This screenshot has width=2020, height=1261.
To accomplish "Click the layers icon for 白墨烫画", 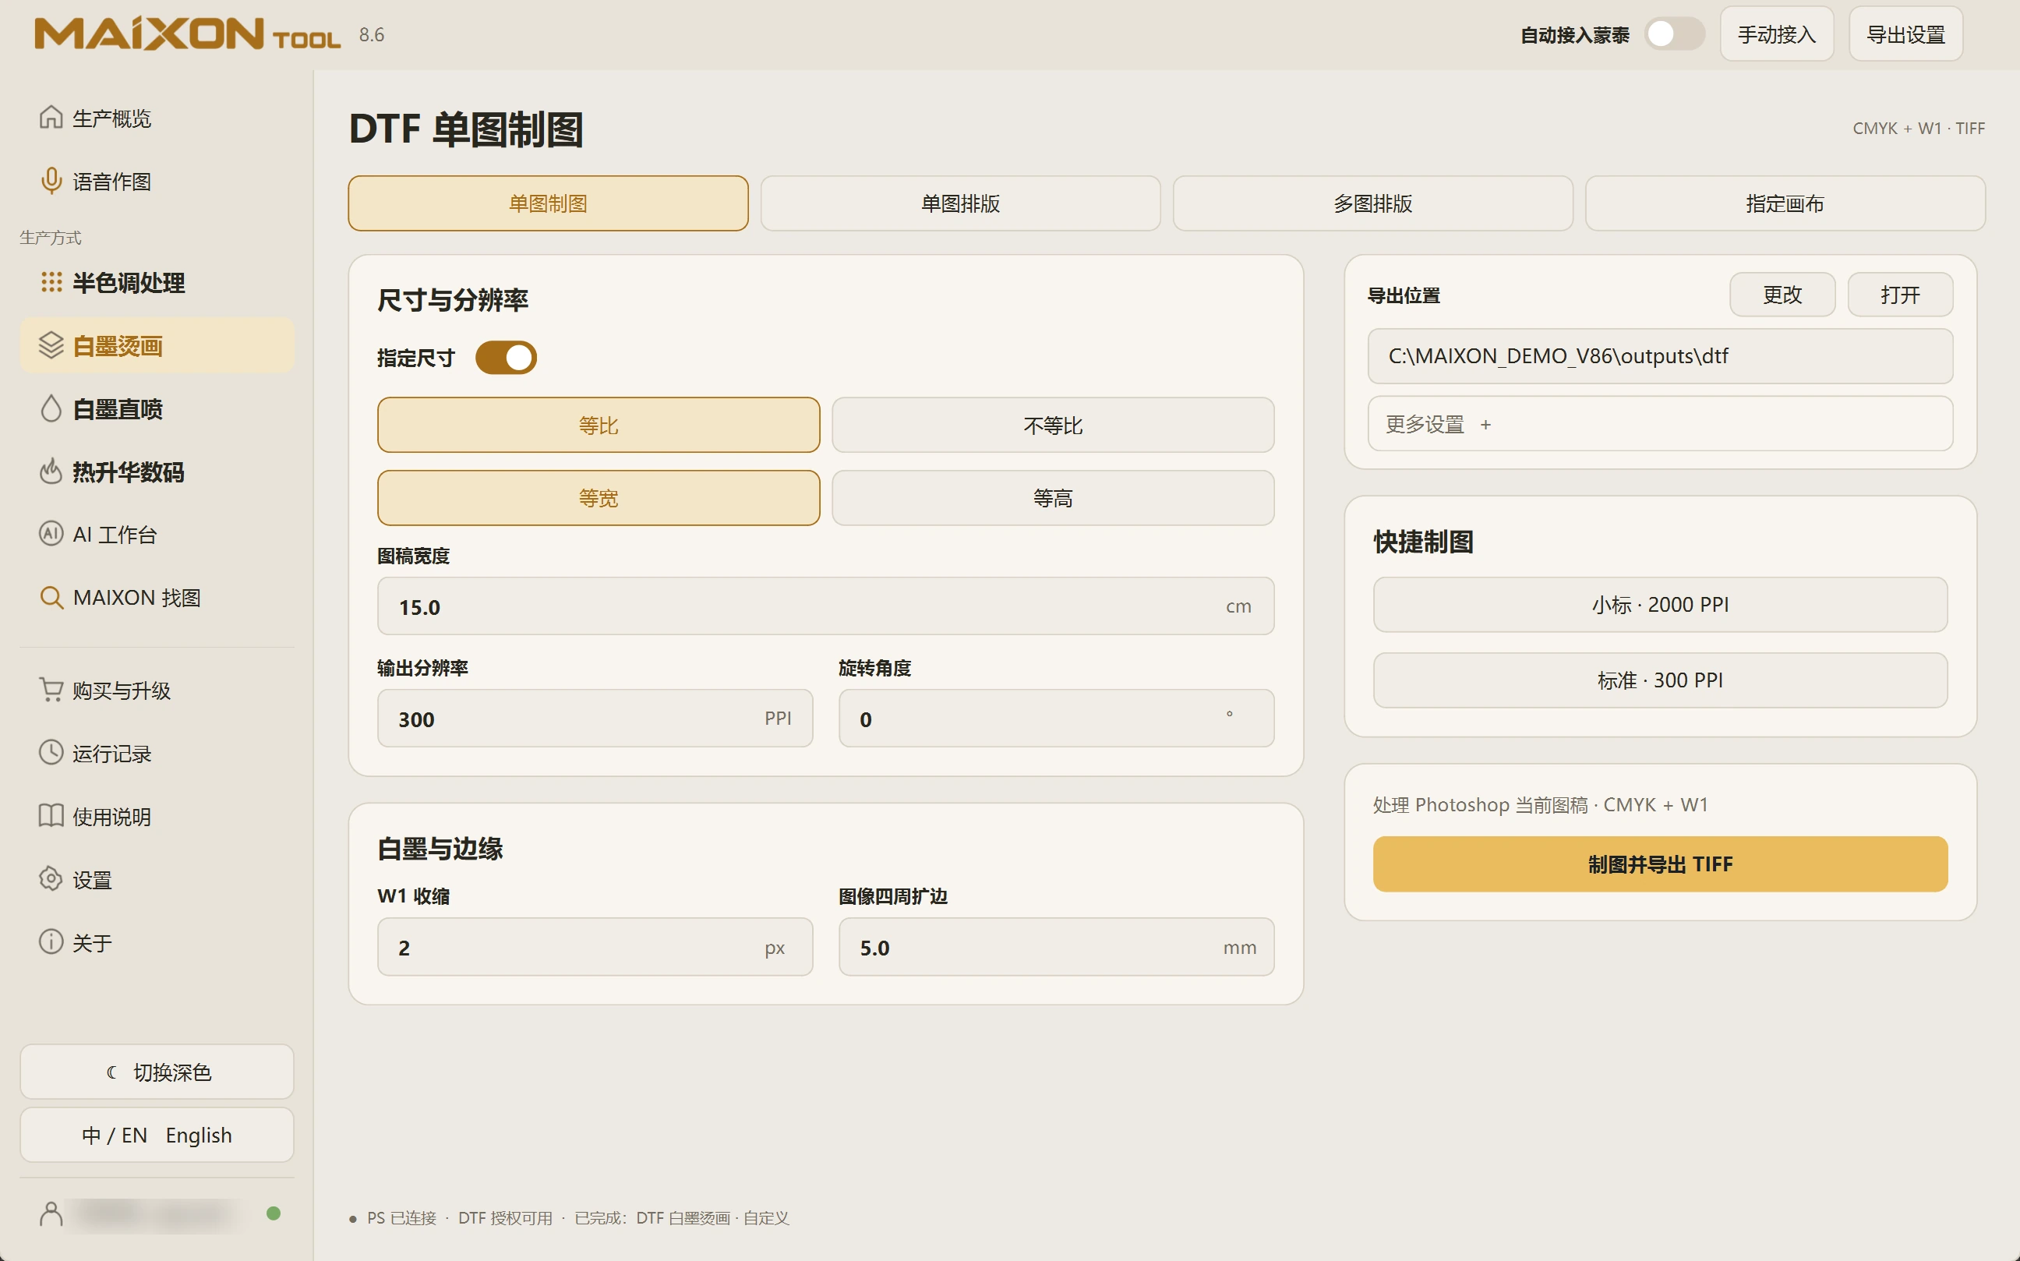I will click(51, 345).
